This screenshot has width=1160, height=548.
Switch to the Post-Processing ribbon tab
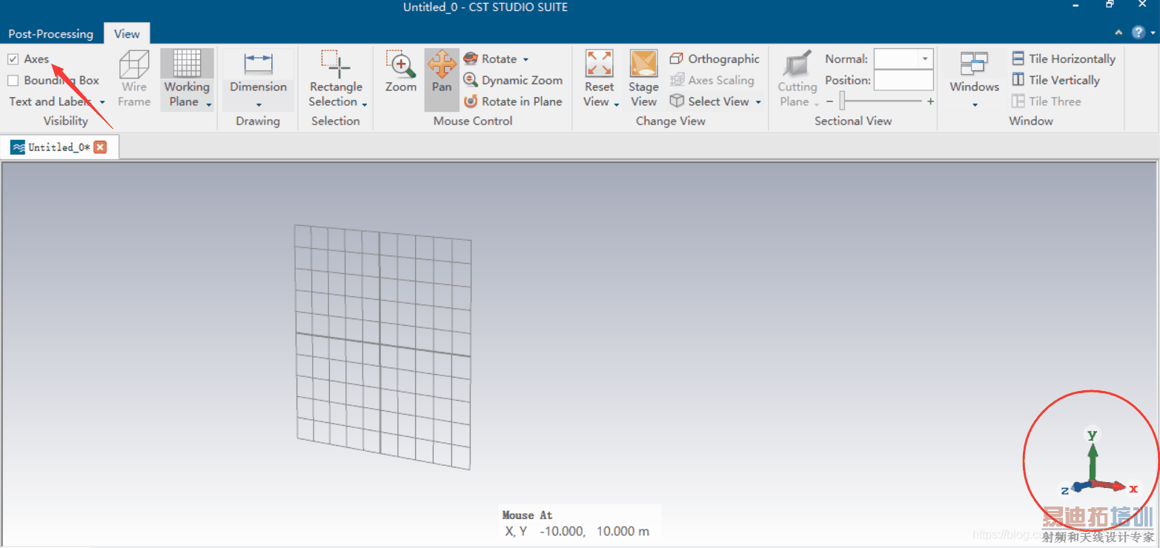[51, 34]
